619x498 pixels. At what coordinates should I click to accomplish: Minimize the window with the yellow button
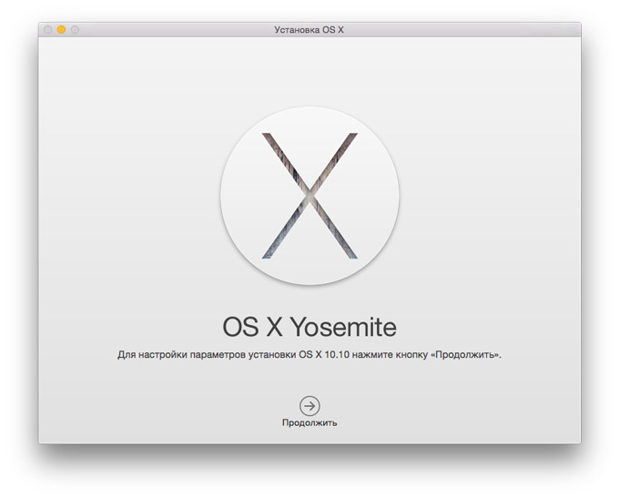(61, 30)
